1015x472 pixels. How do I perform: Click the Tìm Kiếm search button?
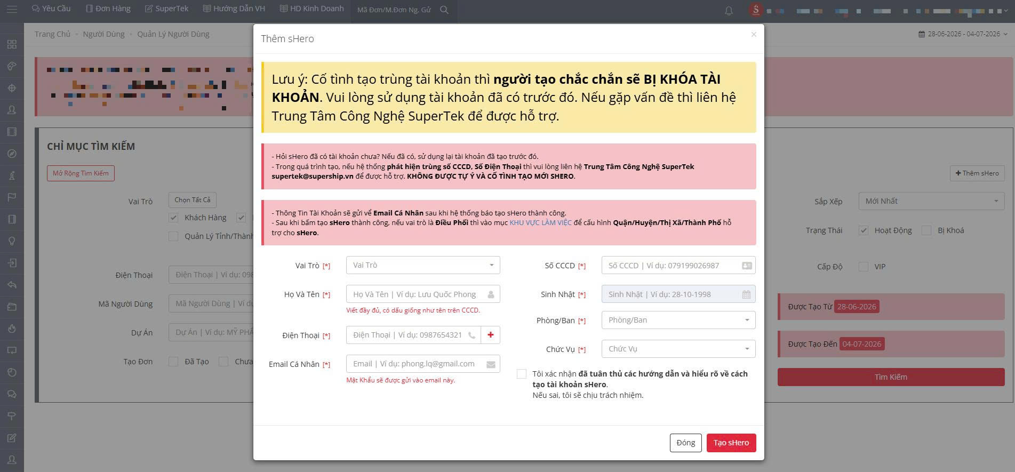click(x=891, y=377)
